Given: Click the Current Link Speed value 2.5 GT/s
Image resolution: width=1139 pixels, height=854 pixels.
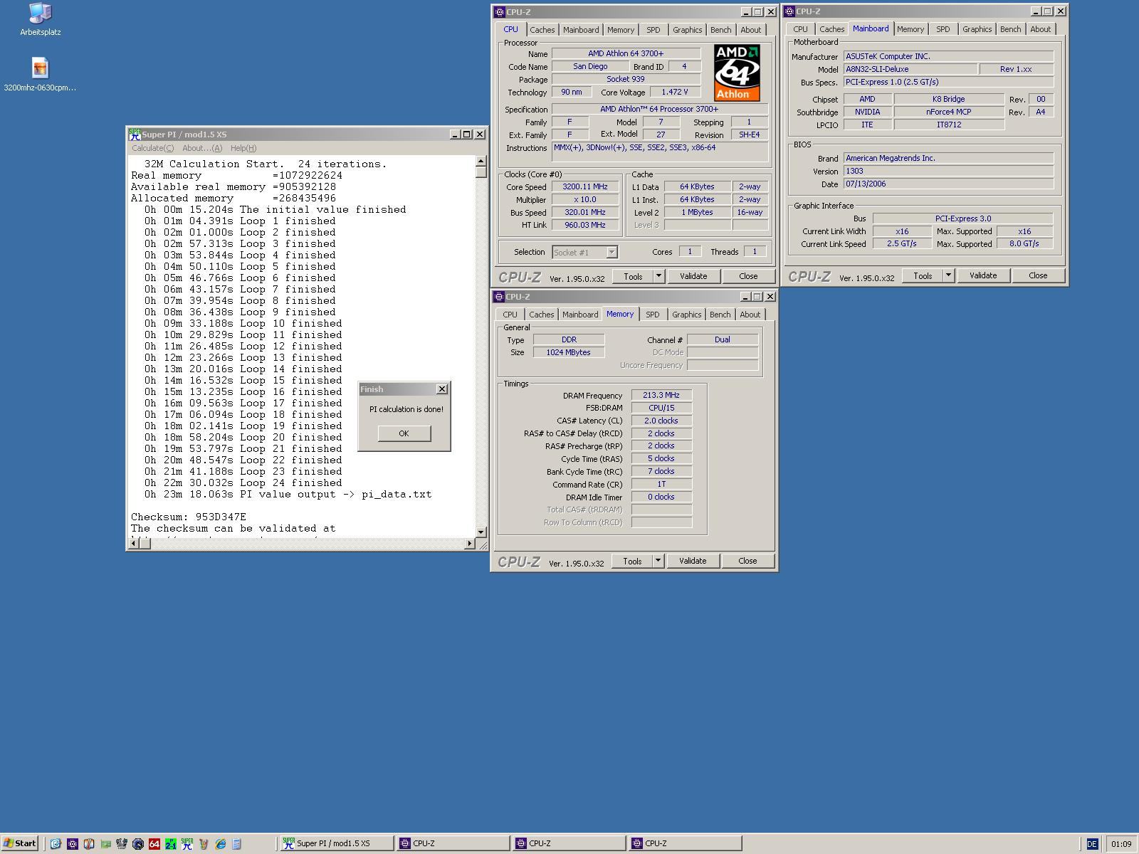Looking at the screenshot, I should pos(902,243).
